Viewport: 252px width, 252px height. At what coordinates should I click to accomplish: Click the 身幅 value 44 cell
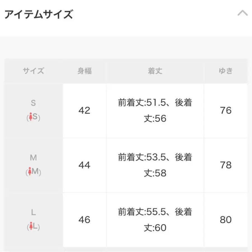tap(84, 165)
